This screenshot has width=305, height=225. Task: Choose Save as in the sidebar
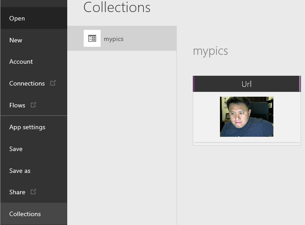20,171
